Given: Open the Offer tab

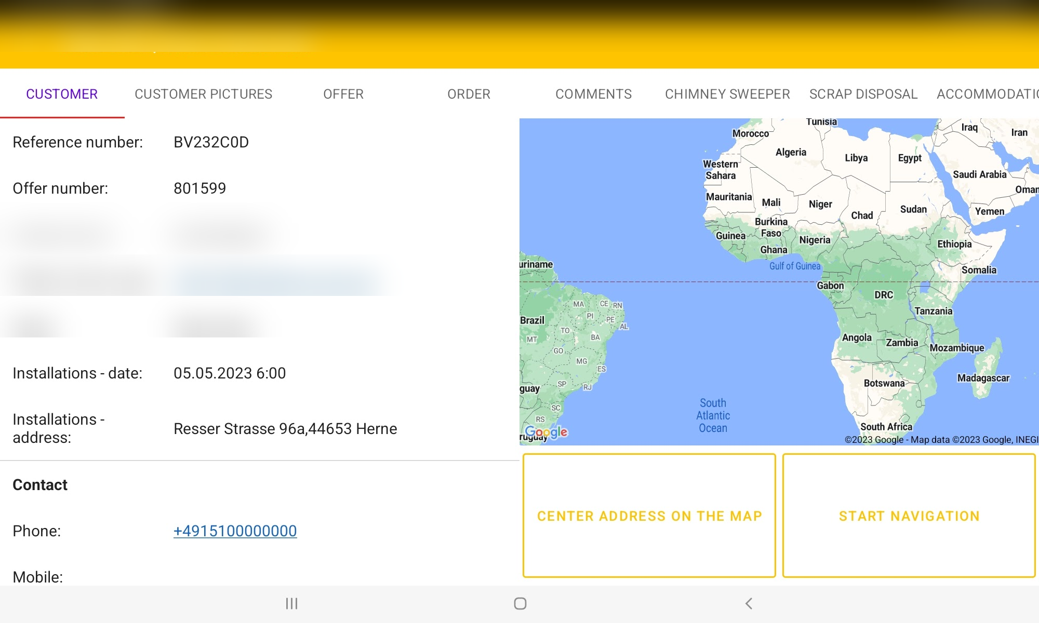Looking at the screenshot, I should 343,94.
